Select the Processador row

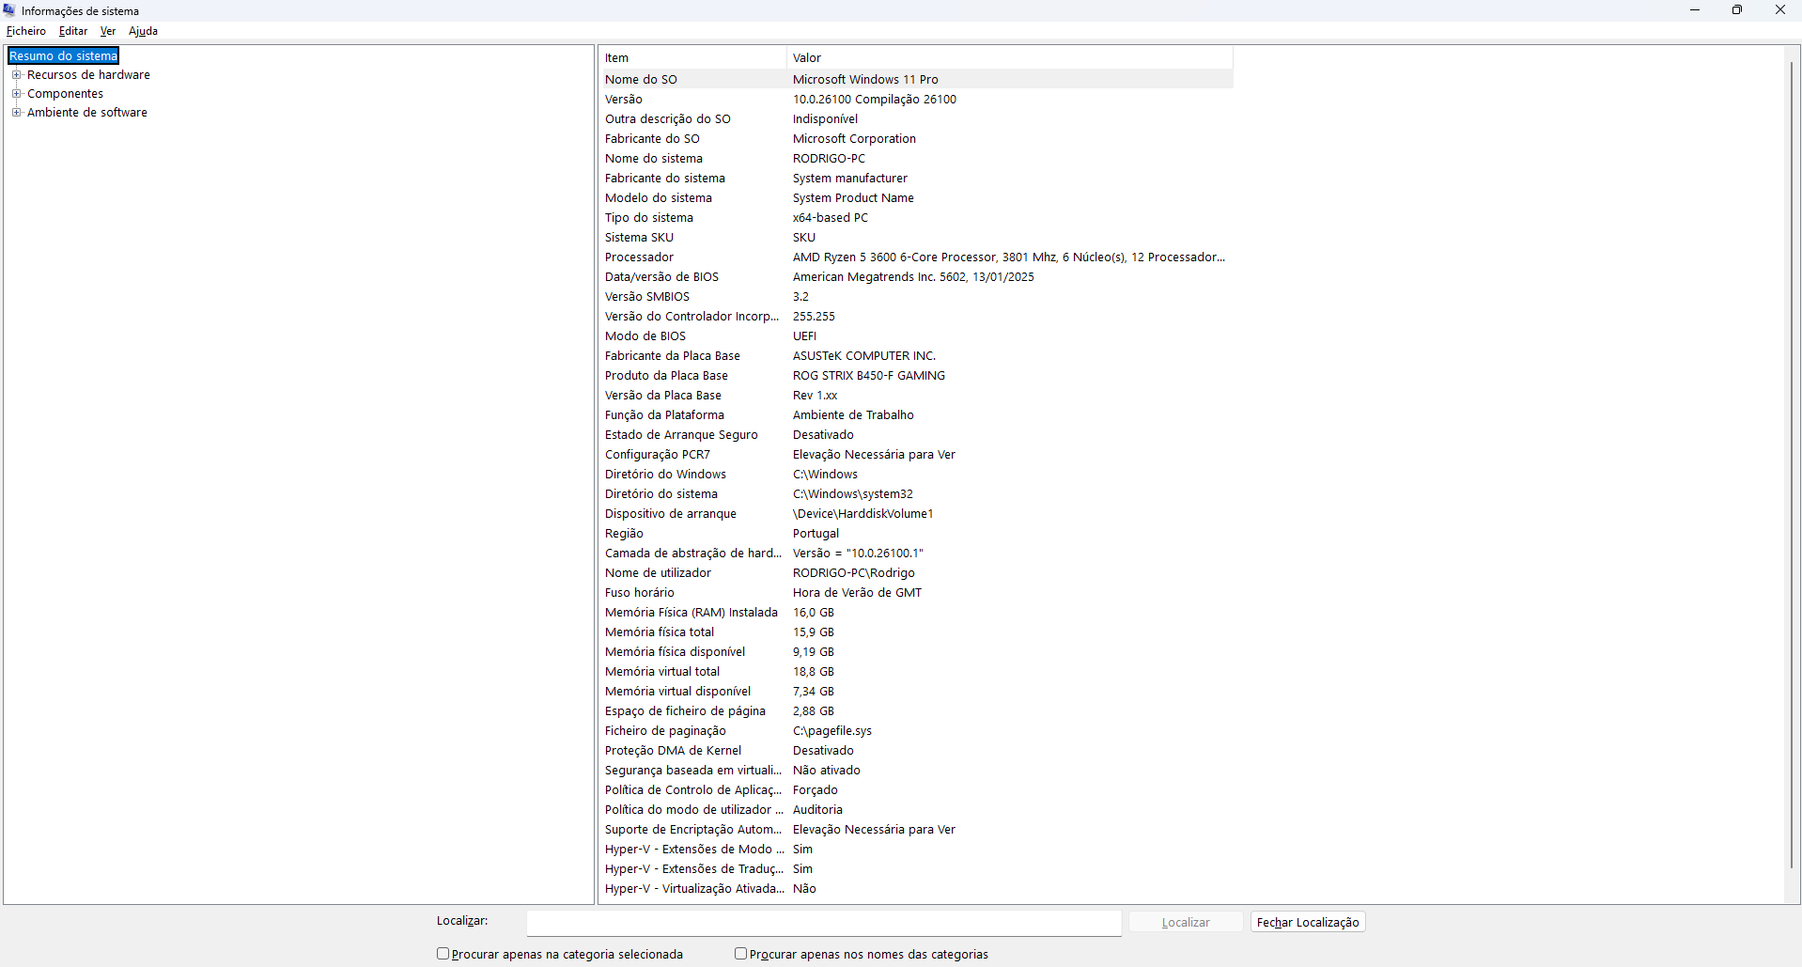point(916,257)
